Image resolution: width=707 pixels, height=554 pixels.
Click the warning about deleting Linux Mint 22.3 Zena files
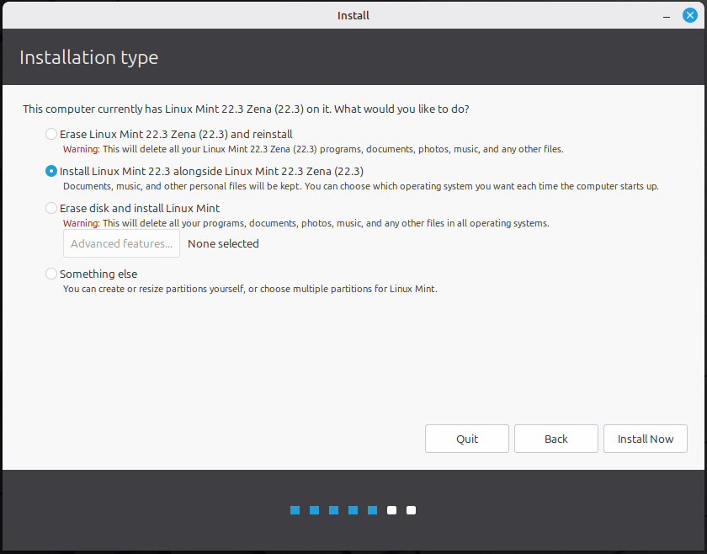pyautogui.click(x=313, y=149)
